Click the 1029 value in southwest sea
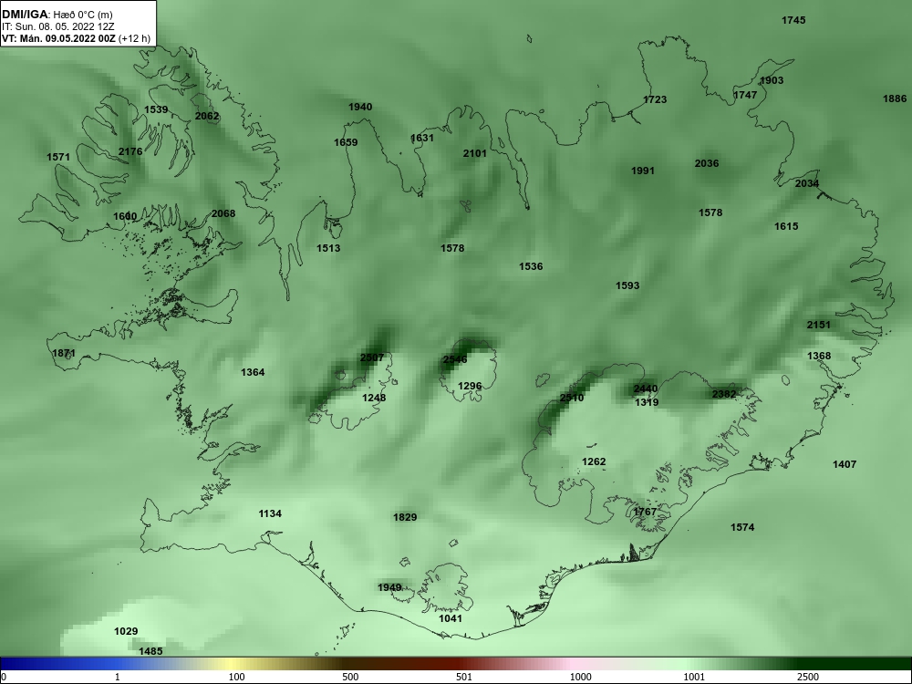Image resolution: width=912 pixels, height=684 pixels. [x=126, y=631]
